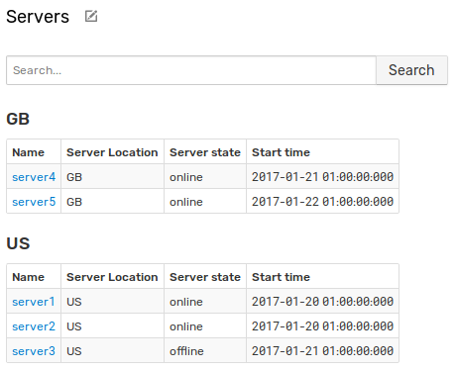Viewport: 456px width, 370px height.
Task: Select the offline state cell for server3
Action: tap(205, 351)
